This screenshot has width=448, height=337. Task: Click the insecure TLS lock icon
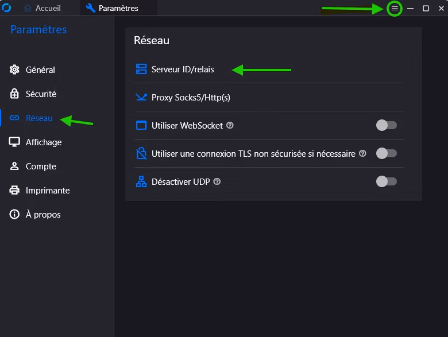tap(141, 153)
